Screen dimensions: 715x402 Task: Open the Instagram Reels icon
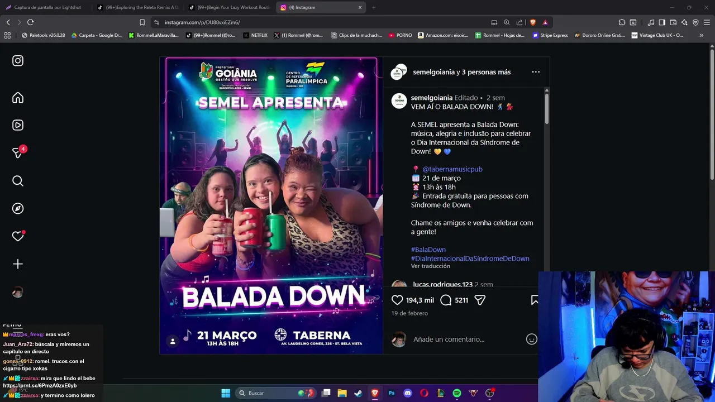click(x=18, y=126)
